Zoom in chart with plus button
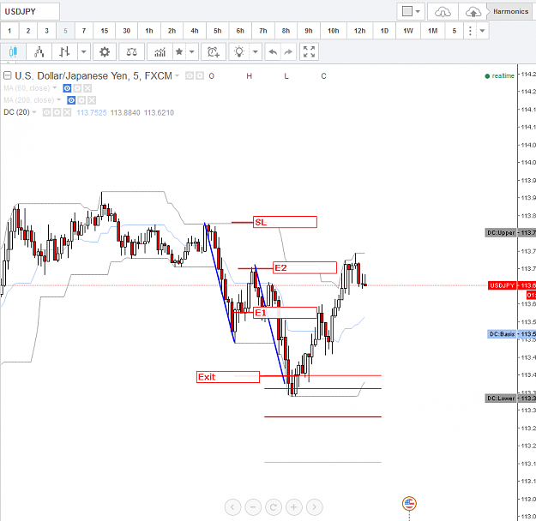Screen dimensions: 536x521 tap(293, 507)
